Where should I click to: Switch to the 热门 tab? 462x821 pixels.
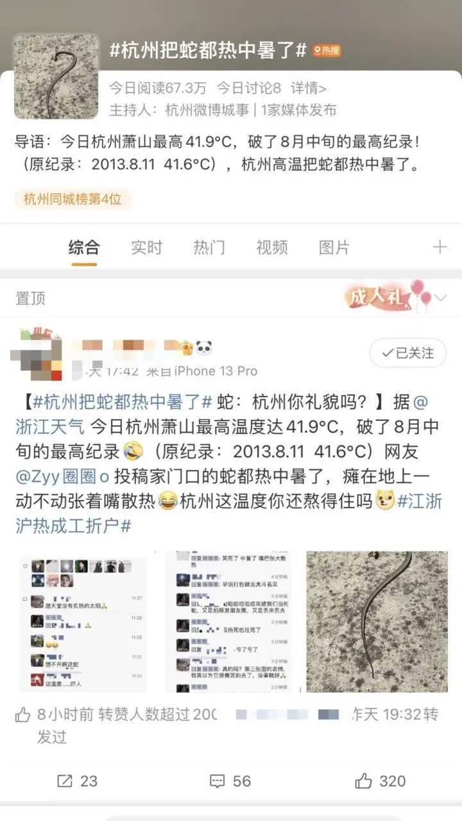[209, 247]
